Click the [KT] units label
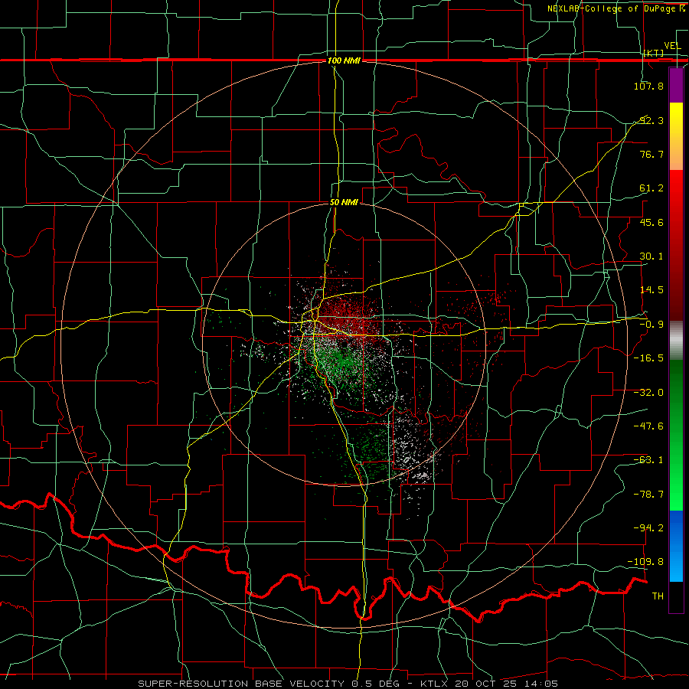This screenshot has width=689, height=689. coord(654,53)
